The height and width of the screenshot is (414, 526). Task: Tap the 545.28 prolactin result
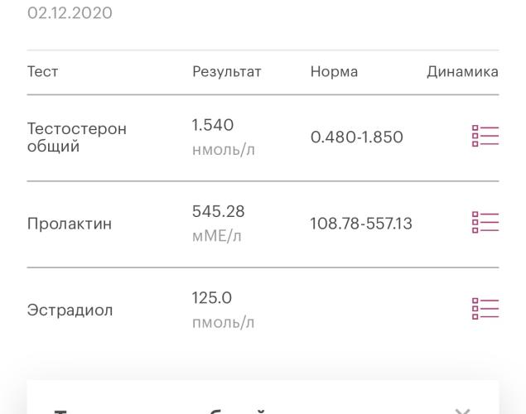tap(219, 211)
